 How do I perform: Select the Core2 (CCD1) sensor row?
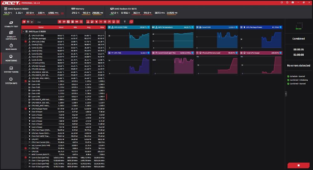coord(63,51)
